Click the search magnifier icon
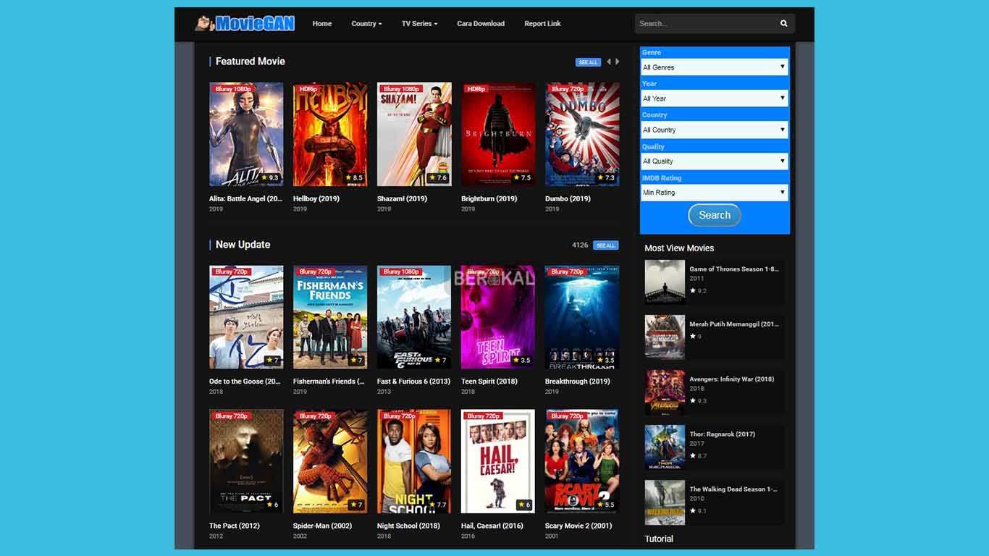The height and width of the screenshot is (556, 989). (783, 23)
